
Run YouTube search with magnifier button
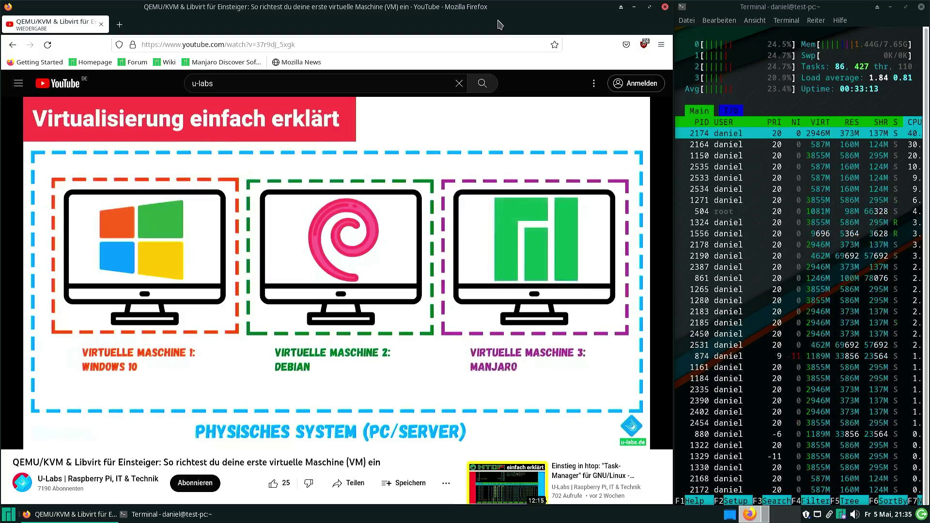tap(482, 83)
